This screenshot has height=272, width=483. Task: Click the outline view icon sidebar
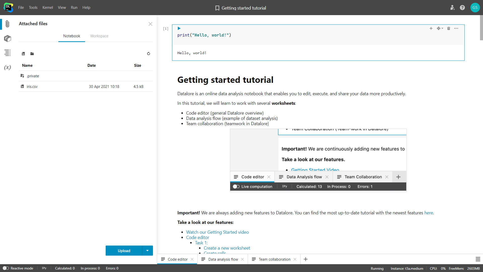coord(7,53)
